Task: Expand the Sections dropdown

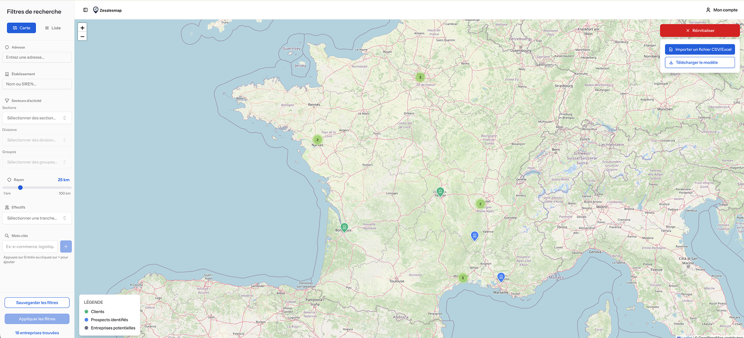Action: (x=37, y=118)
